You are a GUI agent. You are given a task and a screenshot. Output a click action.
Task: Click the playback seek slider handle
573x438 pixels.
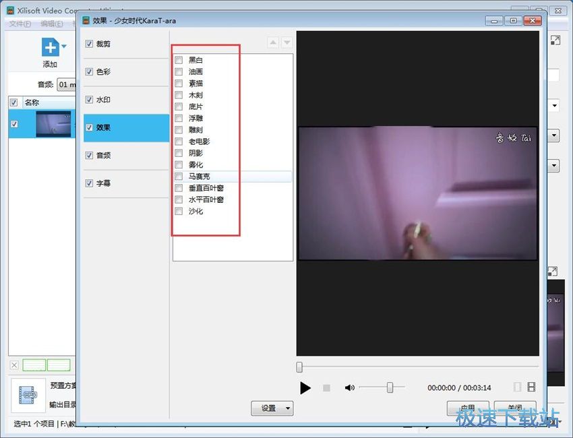(x=299, y=367)
